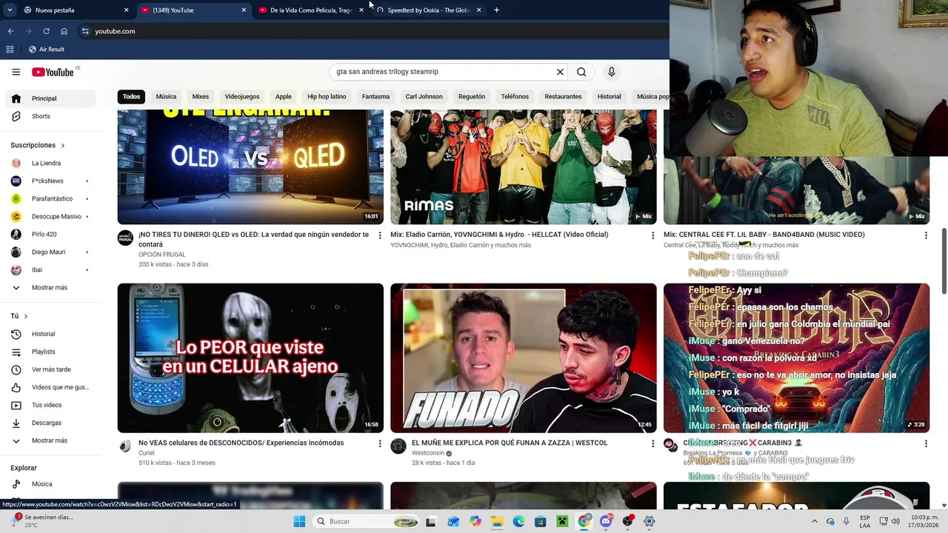
Task: Open a new browser tab with plus
Action: pyautogui.click(x=496, y=10)
